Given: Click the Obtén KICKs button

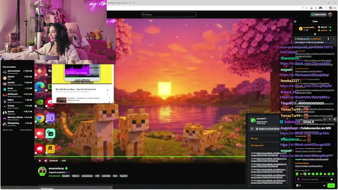Looking at the screenshot, I should click(x=319, y=15).
